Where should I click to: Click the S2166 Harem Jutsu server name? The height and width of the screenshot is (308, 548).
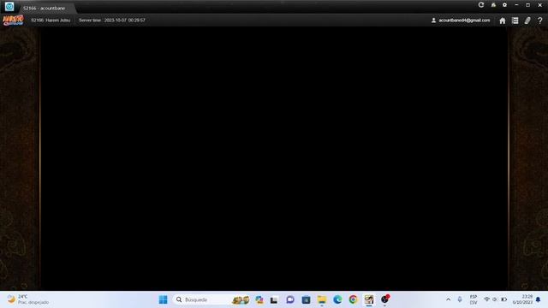(51, 21)
